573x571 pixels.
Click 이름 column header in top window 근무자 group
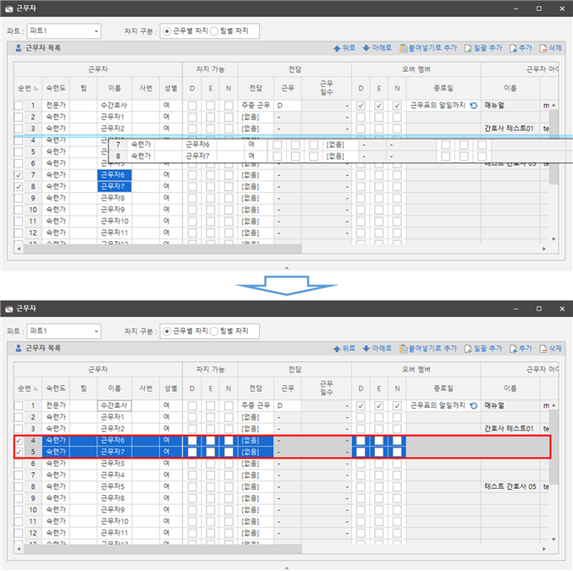pyautogui.click(x=114, y=88)
